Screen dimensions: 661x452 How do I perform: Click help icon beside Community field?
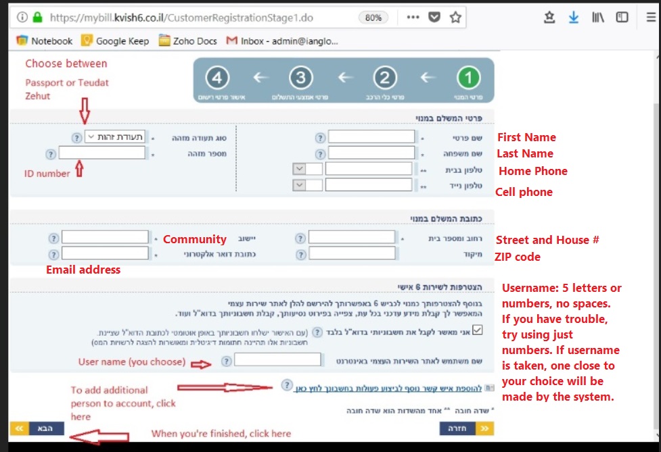click(x=53, y=238)
